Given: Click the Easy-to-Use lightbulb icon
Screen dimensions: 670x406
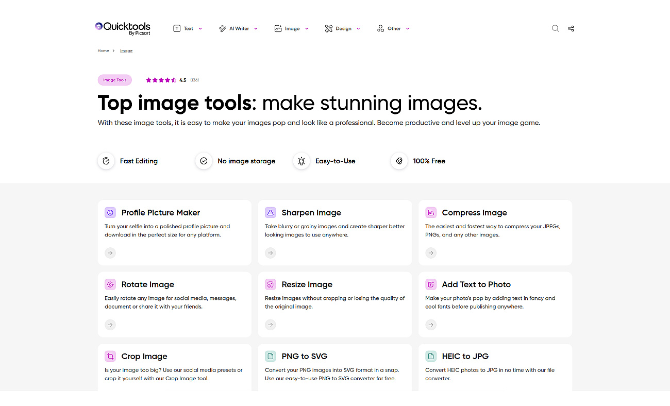Looking at the screenshot, I should tap(301, 161).
